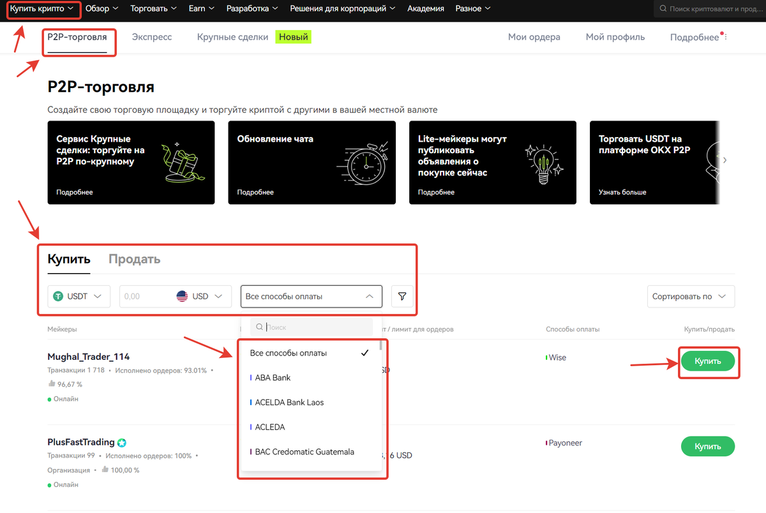Select the Продать tab

[134, 259]
